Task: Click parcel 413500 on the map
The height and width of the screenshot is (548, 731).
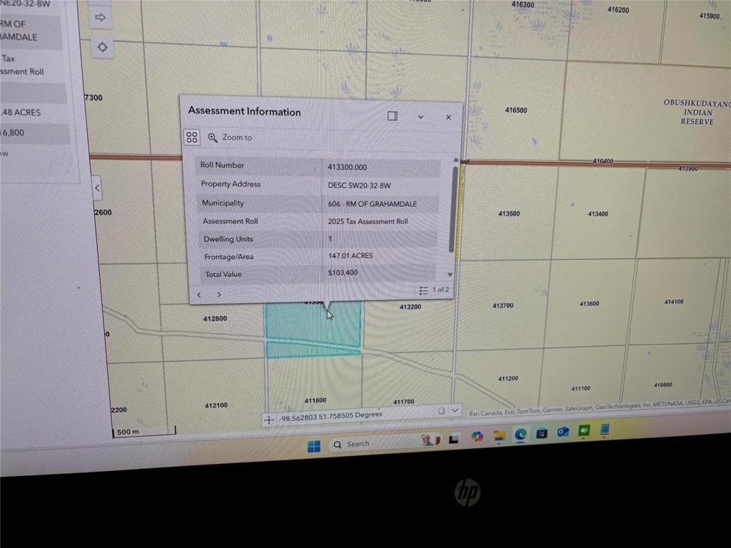Action: tap(508, 214)
